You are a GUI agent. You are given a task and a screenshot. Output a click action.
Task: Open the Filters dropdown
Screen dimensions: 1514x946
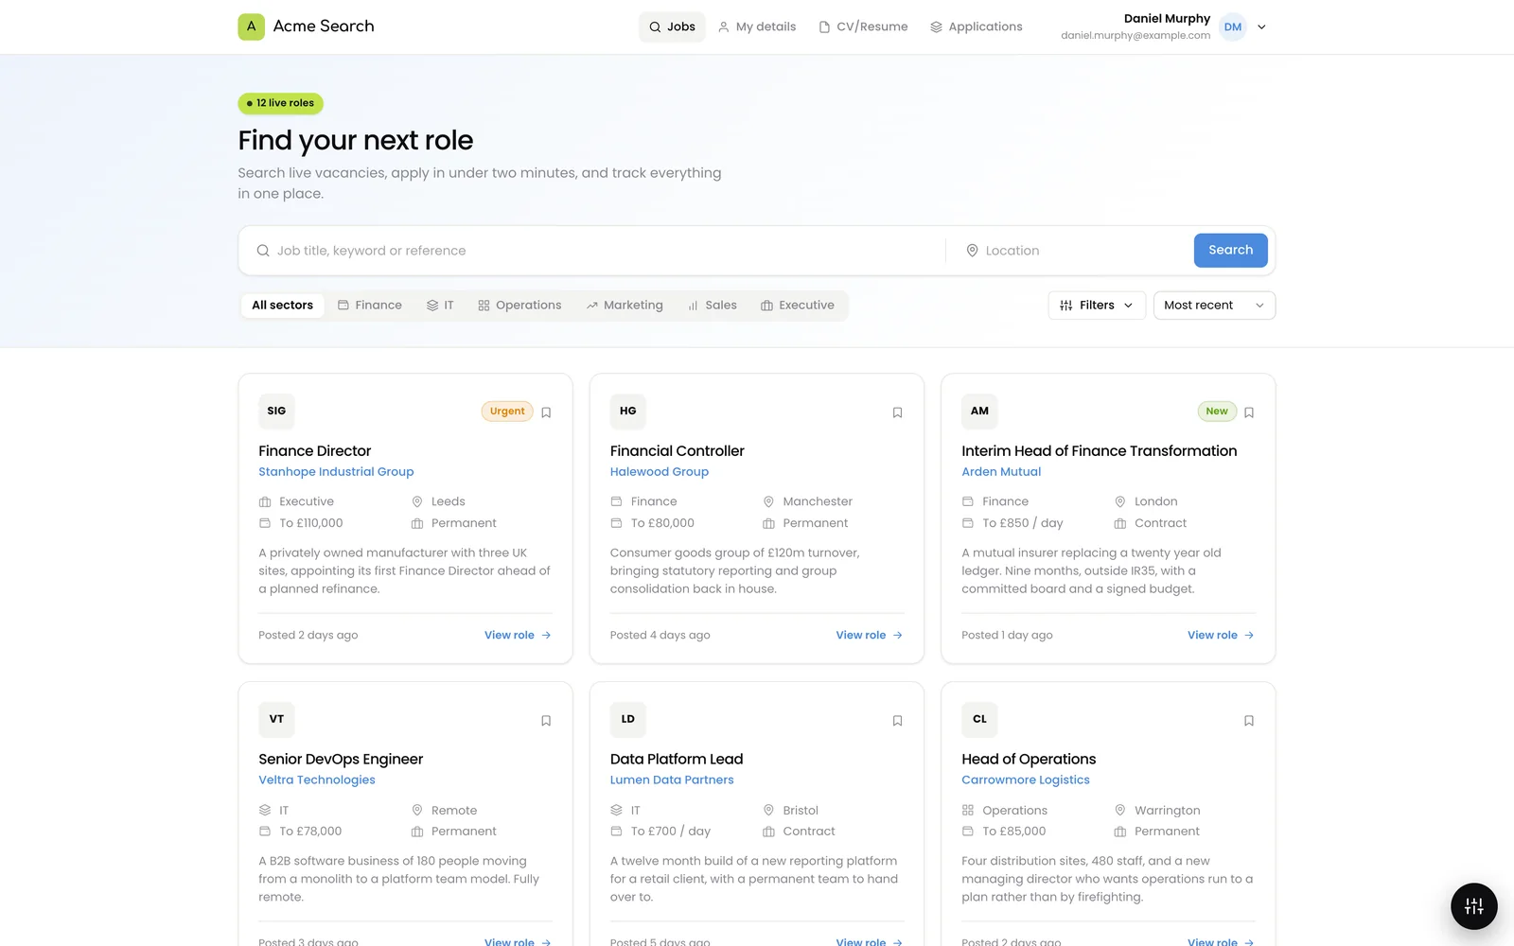pyautogui.click(x=1097, y=306)
